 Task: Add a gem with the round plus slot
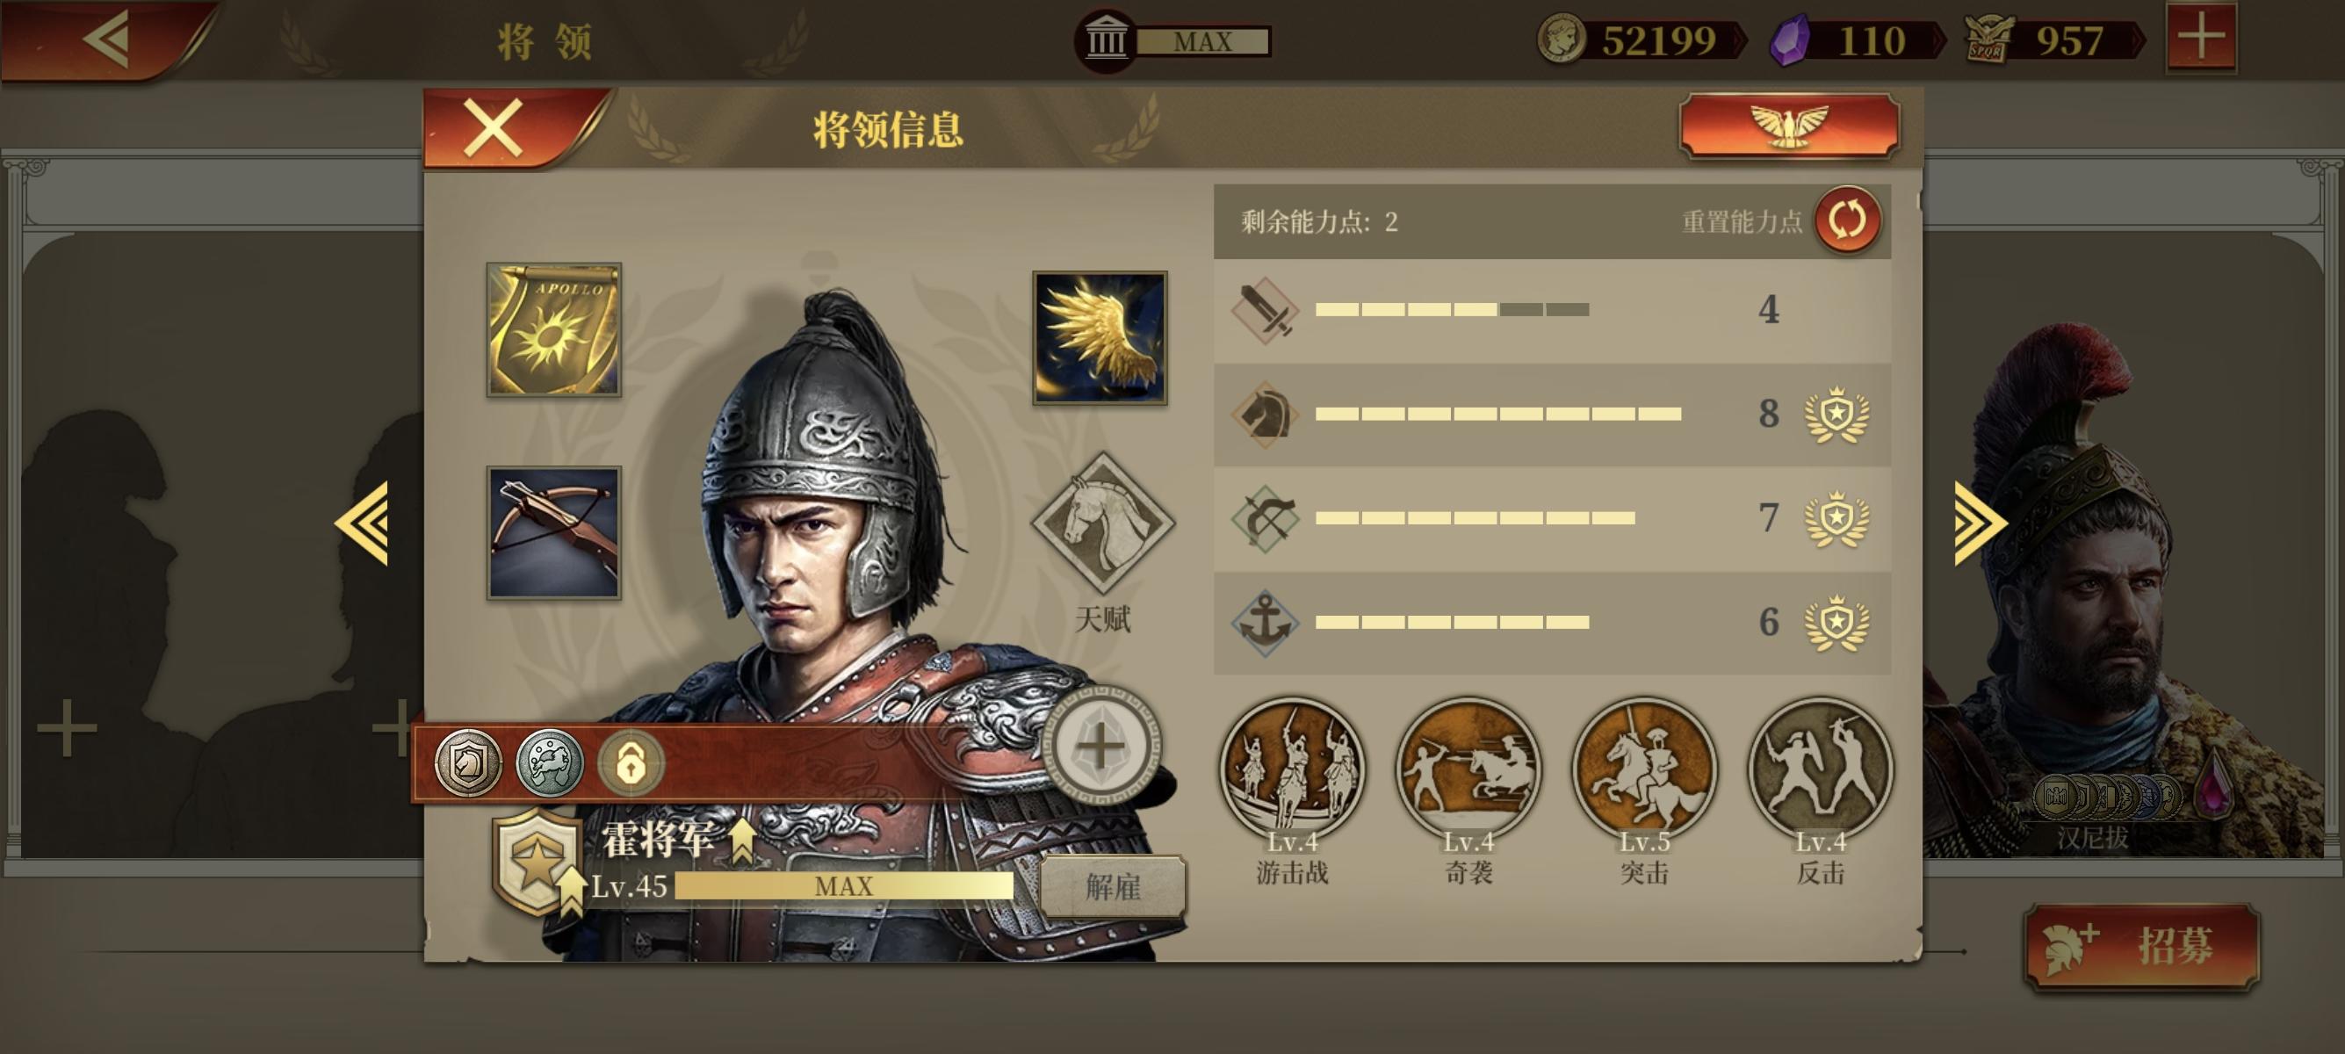(x=1100, y=747)
